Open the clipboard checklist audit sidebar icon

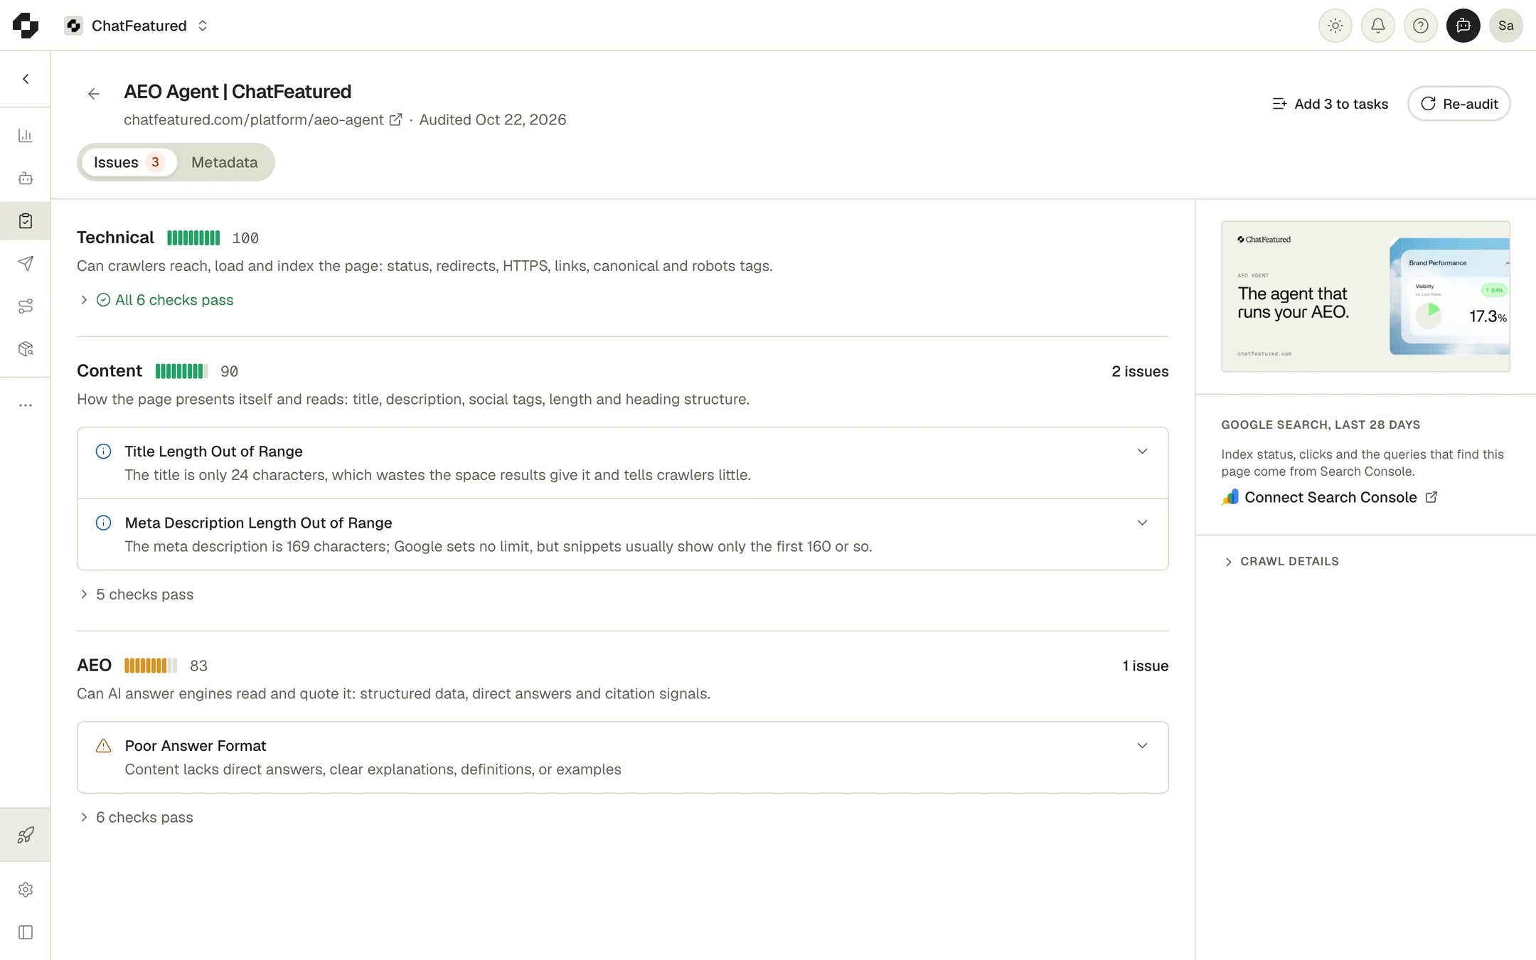(x=26, y=220)
